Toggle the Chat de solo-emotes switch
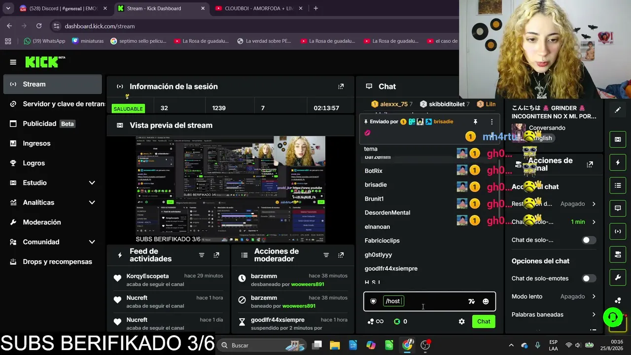 [x=589, y=279]
